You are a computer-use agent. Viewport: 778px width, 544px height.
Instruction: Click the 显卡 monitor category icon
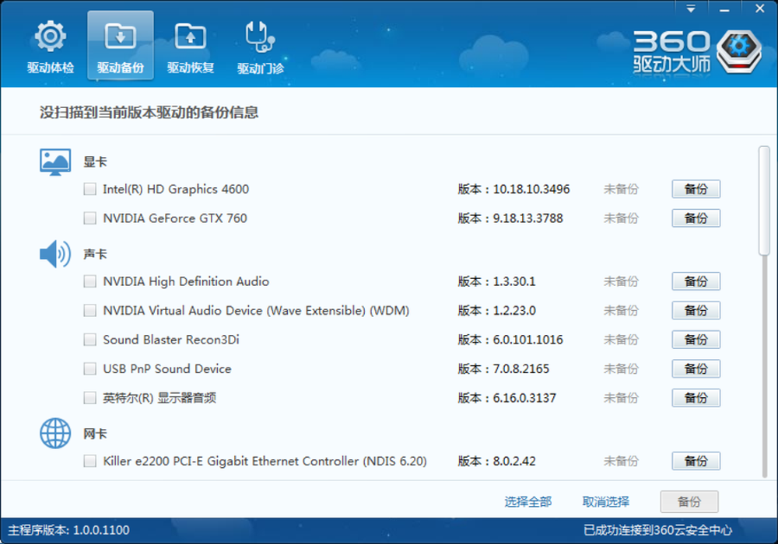(55, 162)
